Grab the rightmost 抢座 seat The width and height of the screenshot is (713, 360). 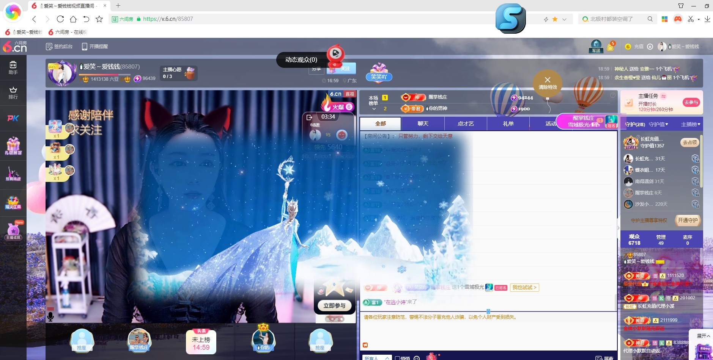[x=320, y=340]
